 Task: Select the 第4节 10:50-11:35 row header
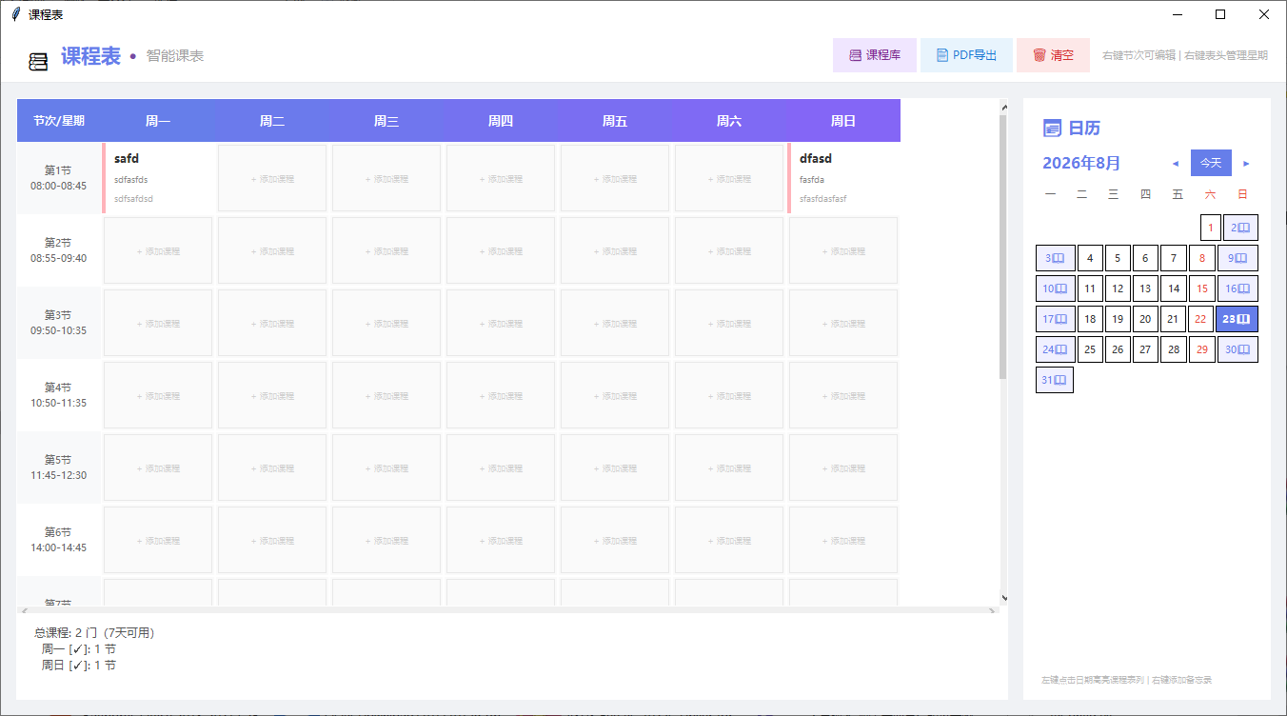click(x=59, y=395)
